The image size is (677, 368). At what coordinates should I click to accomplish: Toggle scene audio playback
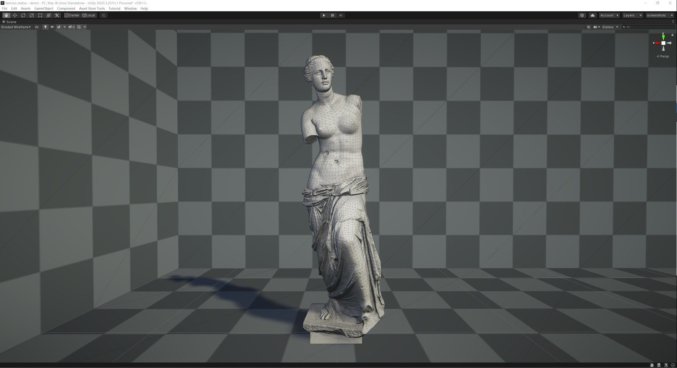coord(52,27)
